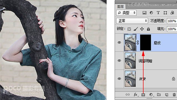The height and width of the screenshot is (100, 177).
Task: Filter layers by smart object icon
Action: 172,13
